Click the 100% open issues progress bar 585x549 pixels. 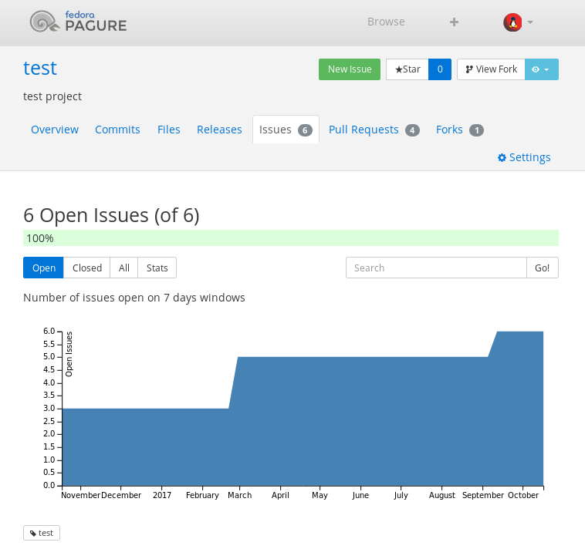pyautogui.click(x=291, y=238)
